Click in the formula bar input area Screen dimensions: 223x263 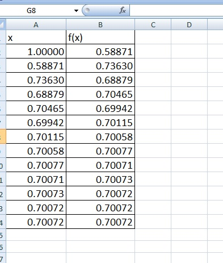(x=176, y=10)
